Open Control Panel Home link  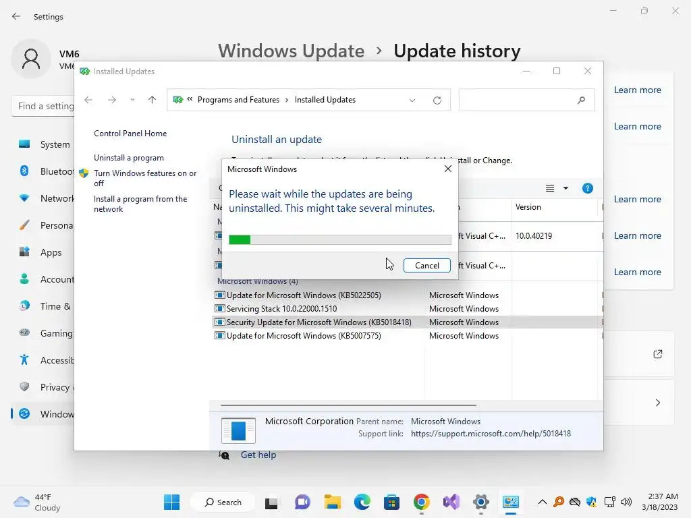coord(130,134)
